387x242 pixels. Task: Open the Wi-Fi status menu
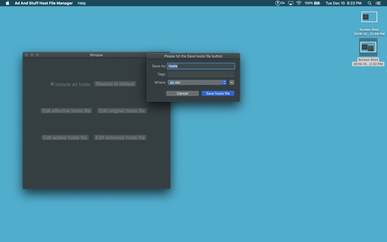tap(299, 3)
